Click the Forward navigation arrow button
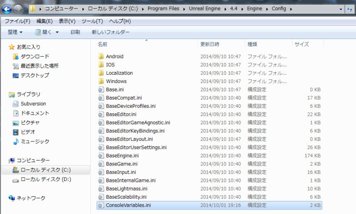Screen dimensions: 356x214 pyautogui.click(x=18, y=9)
